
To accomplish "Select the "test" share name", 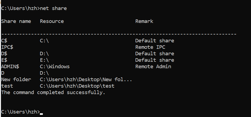I will 7,86.
